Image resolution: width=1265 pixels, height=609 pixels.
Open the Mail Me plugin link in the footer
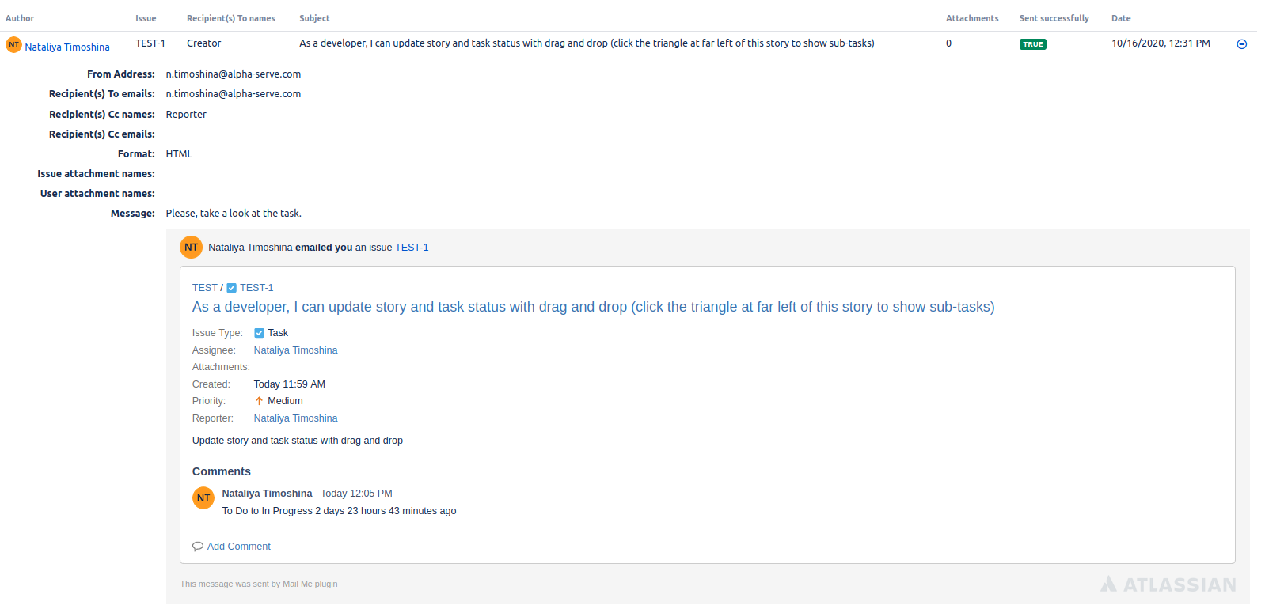(x=310, y=584)
